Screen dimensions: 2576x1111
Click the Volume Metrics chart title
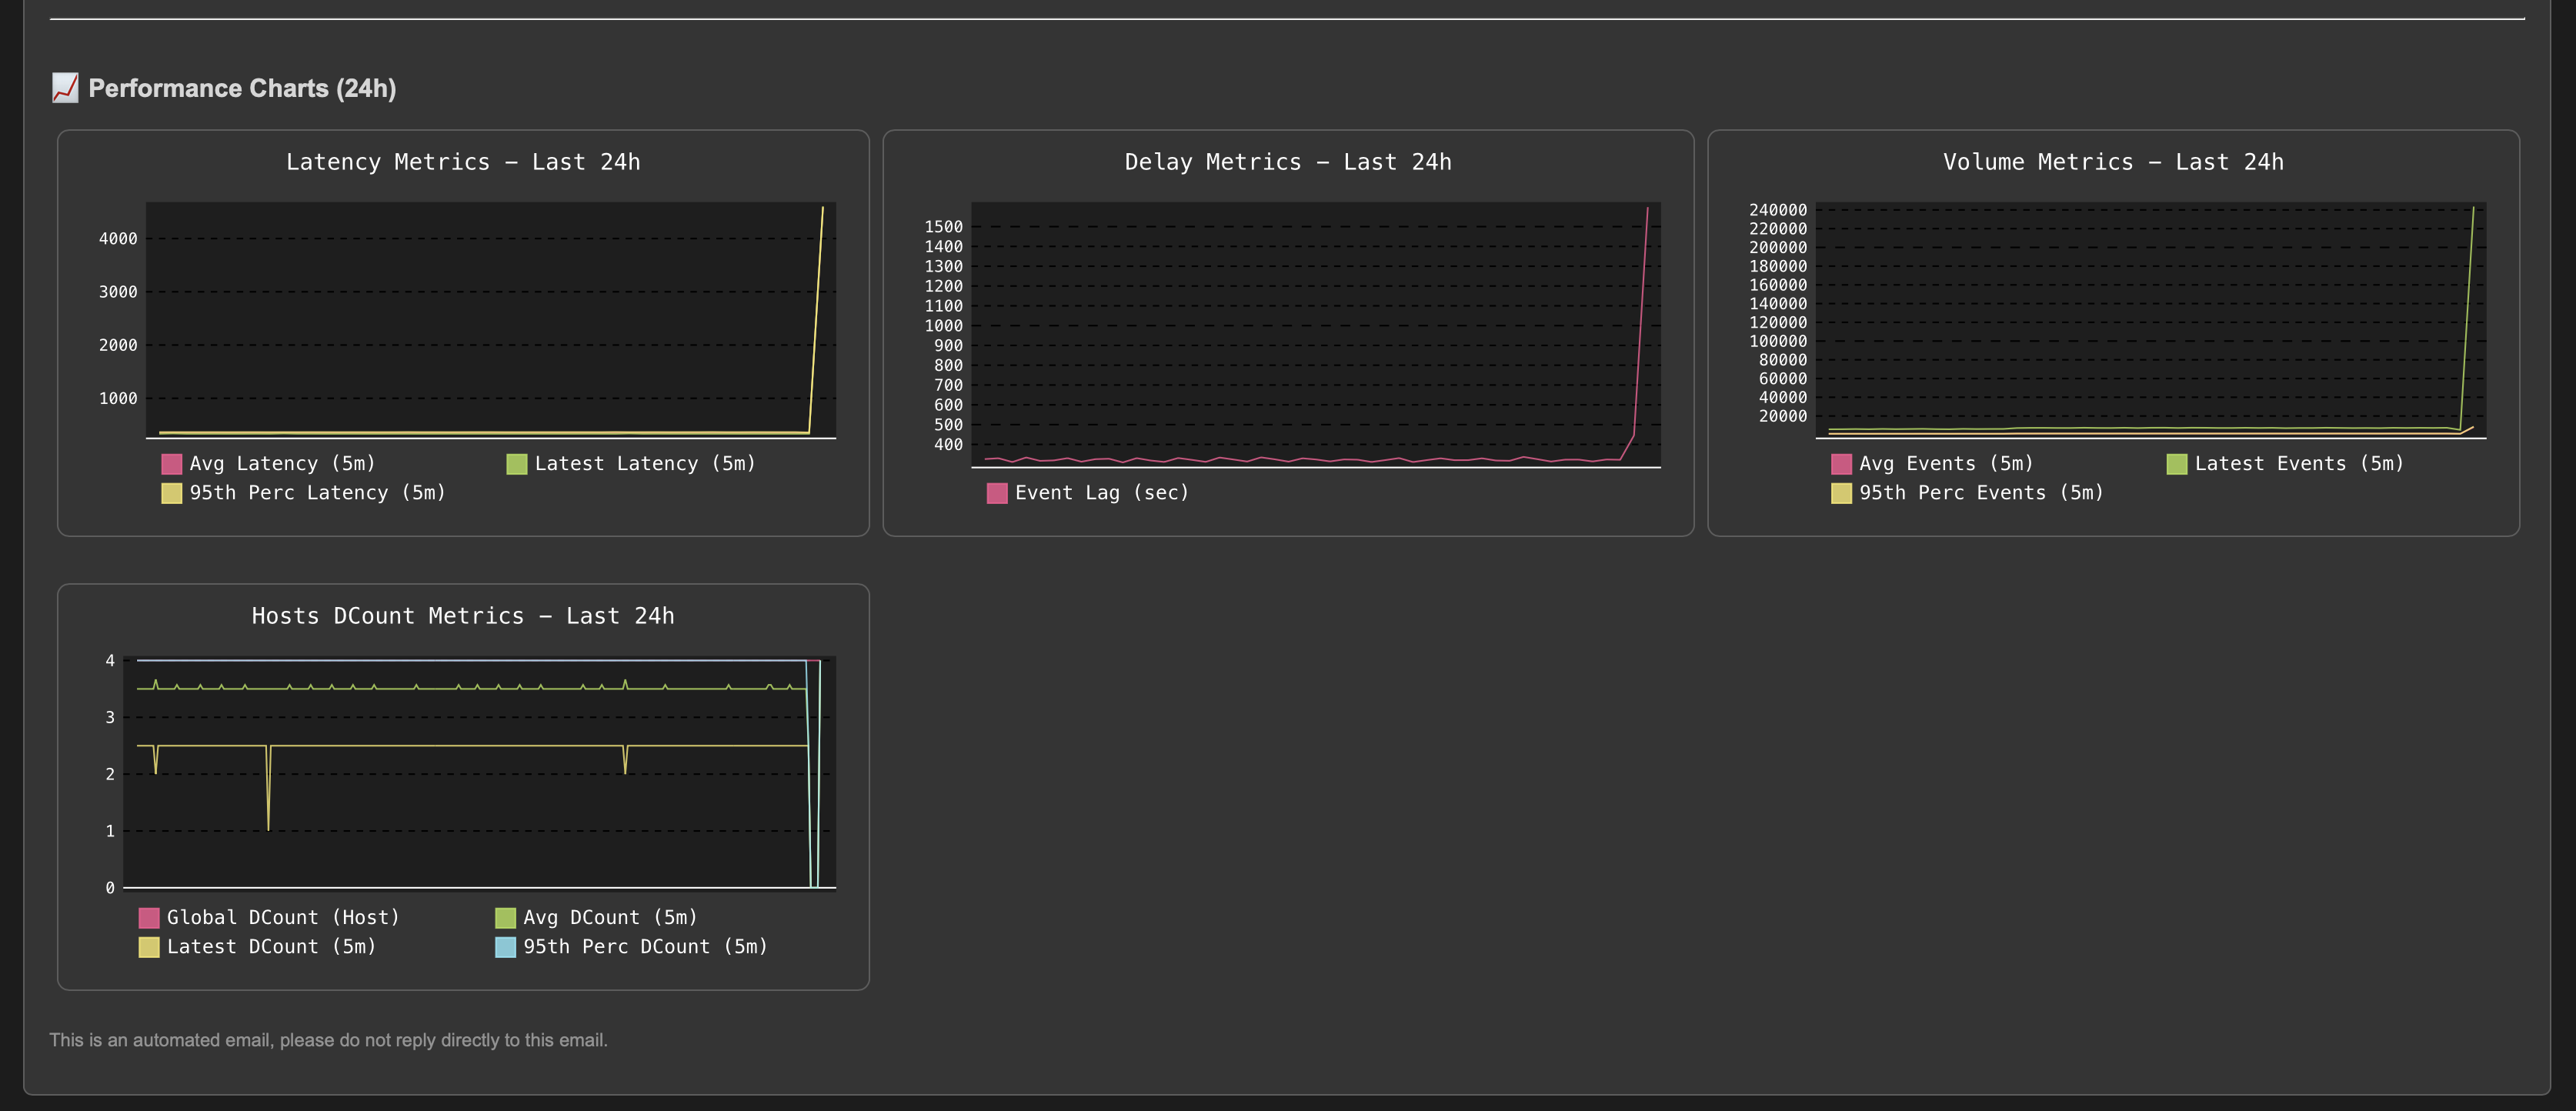[2113, 162]
